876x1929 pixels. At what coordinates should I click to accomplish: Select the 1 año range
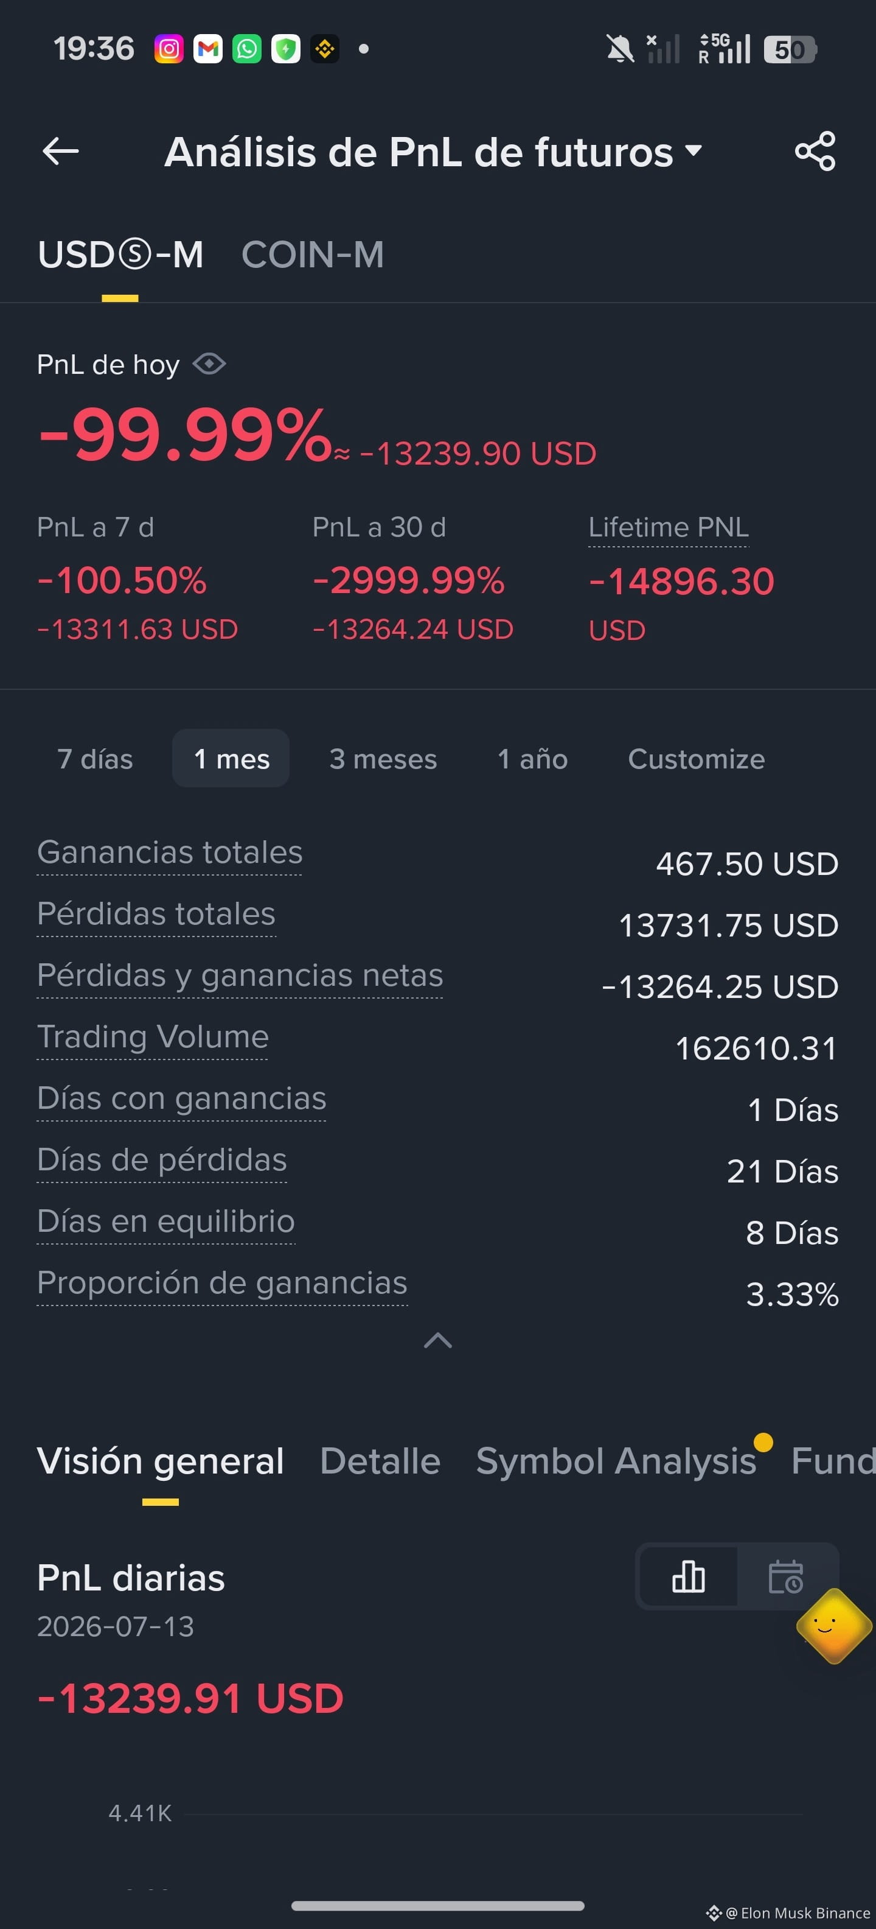[533, 759]
